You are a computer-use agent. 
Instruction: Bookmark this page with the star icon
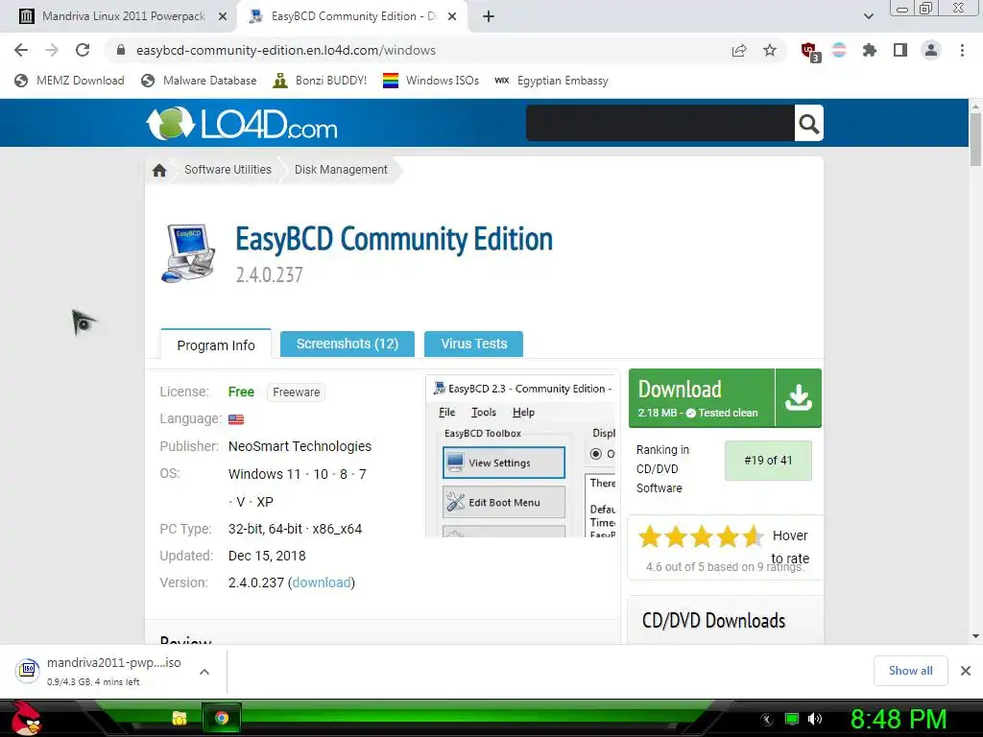(x=770, y=50)
